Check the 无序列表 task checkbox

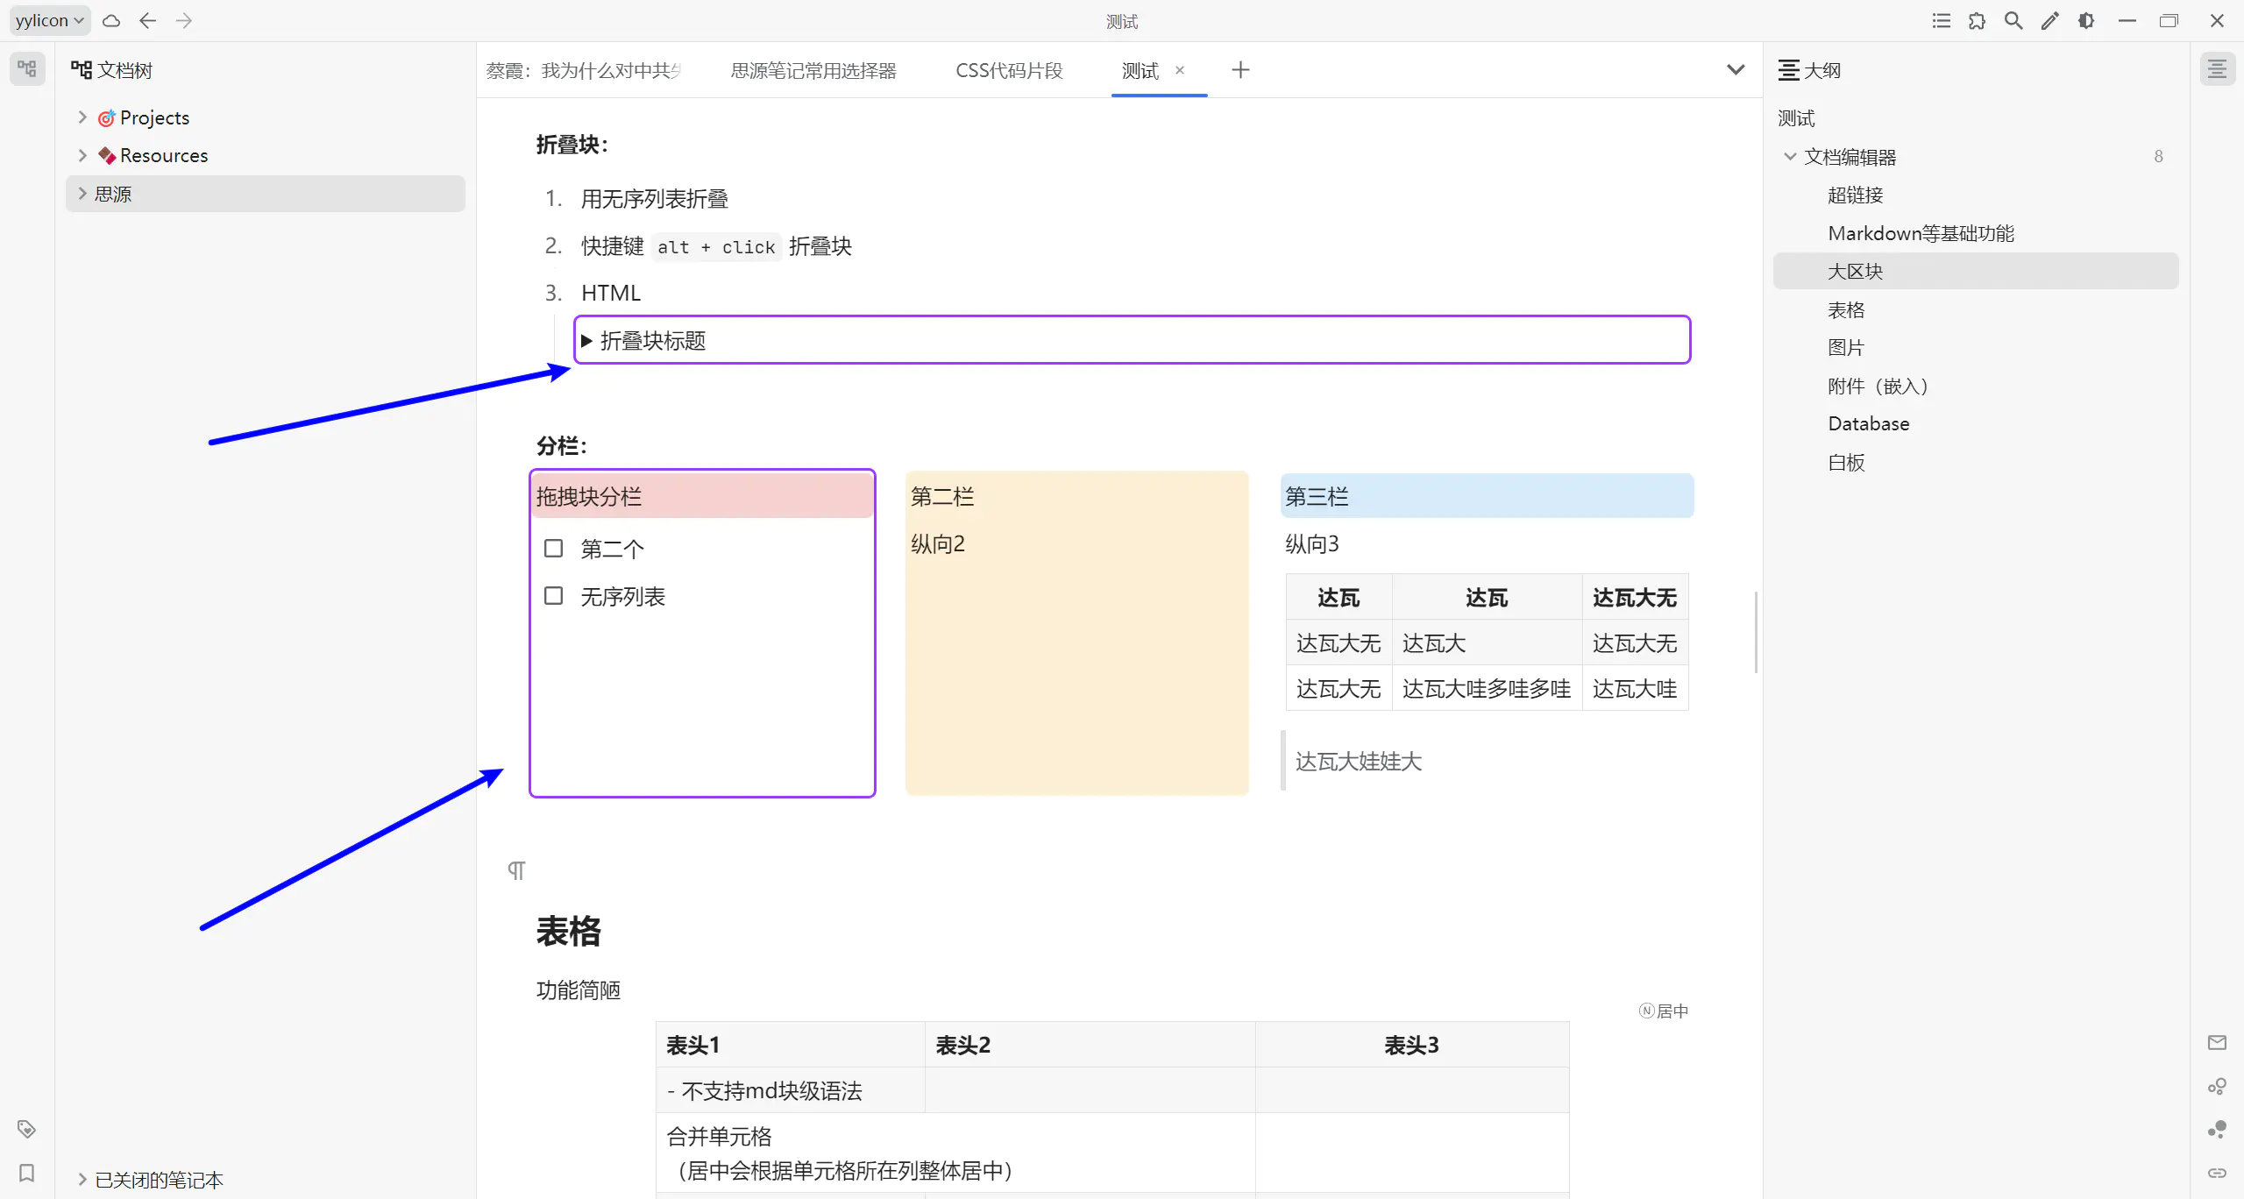click(x=553, y=594)
